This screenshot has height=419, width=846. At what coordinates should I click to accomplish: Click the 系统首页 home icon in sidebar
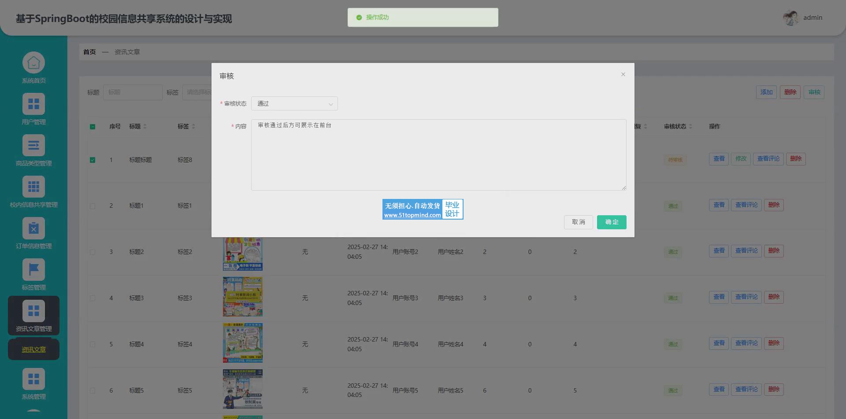point(33,63)
